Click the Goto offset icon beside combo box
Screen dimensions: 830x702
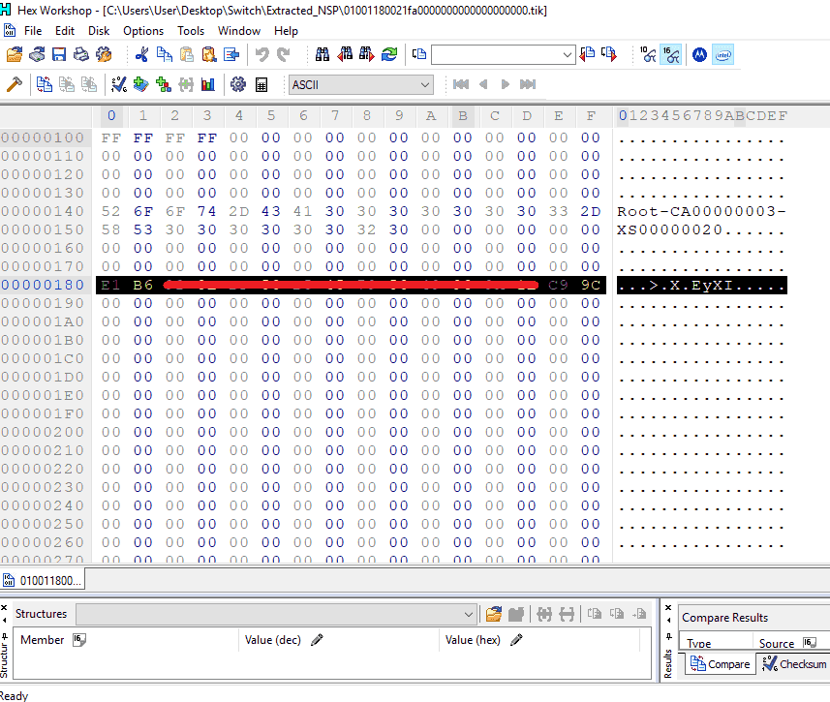point(419,54)
